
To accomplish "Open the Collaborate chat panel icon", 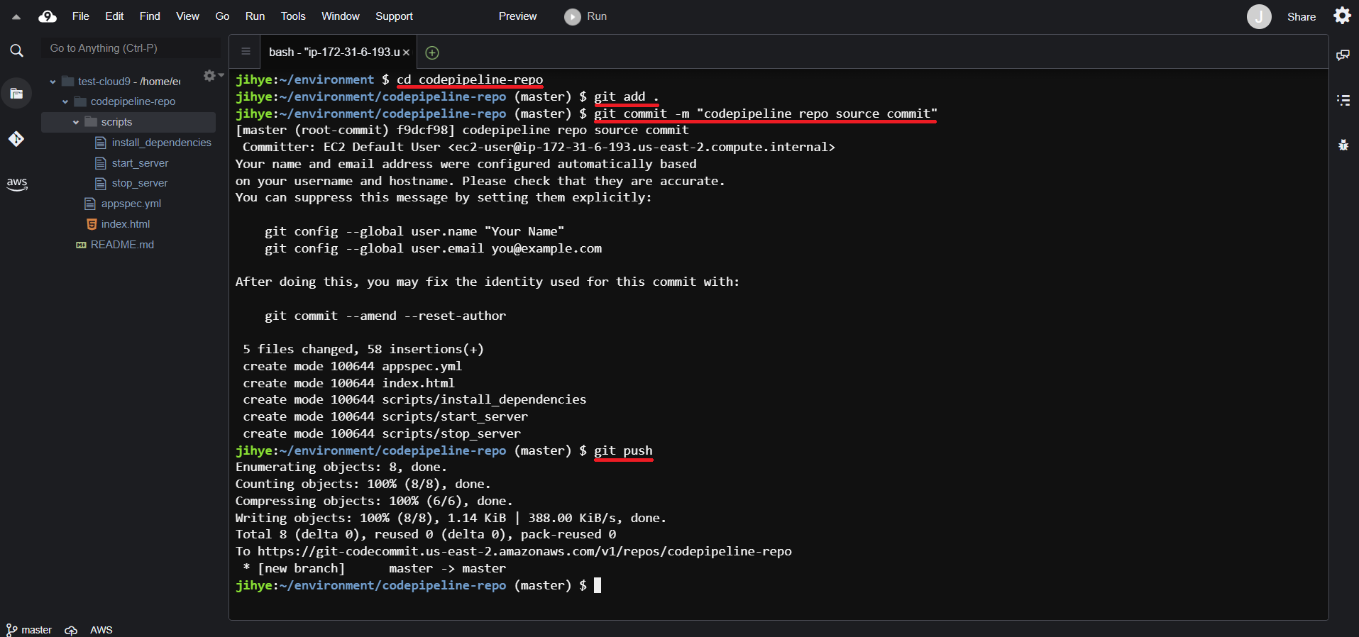I will click(1343, 55).
